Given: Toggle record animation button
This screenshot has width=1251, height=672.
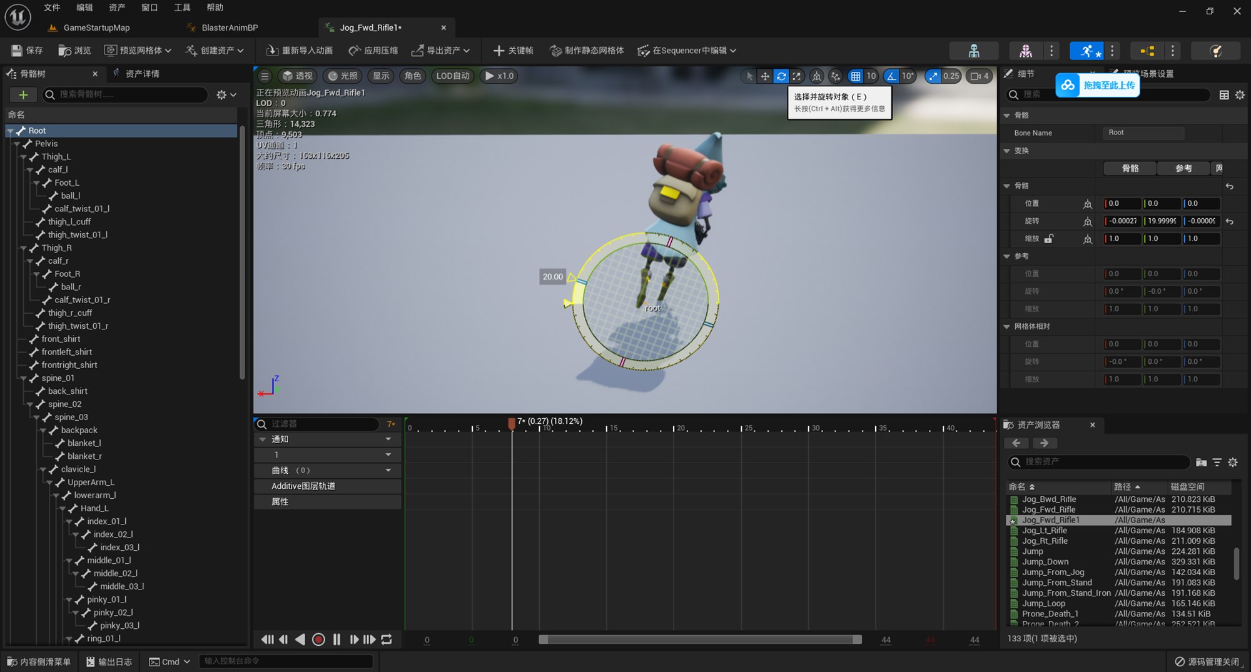Looking at the screenshot, I should coord(318,639).
